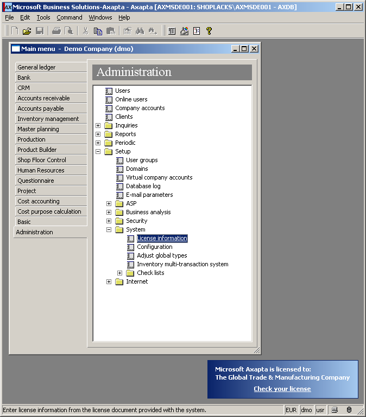Click the Filter toolbar icon left of binoculars
The width and height of the screenshot is (366, 417).
click(128, 31)
